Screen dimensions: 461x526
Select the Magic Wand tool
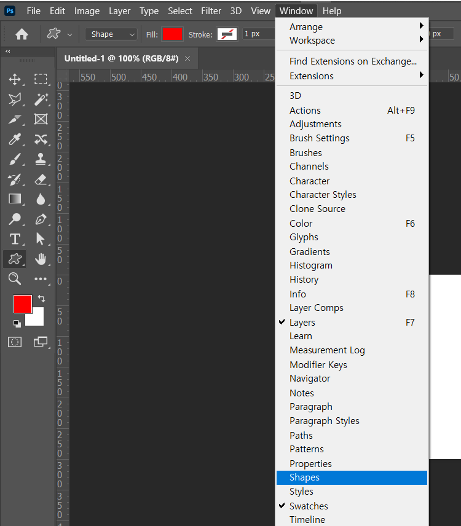(x=41, y=100)
